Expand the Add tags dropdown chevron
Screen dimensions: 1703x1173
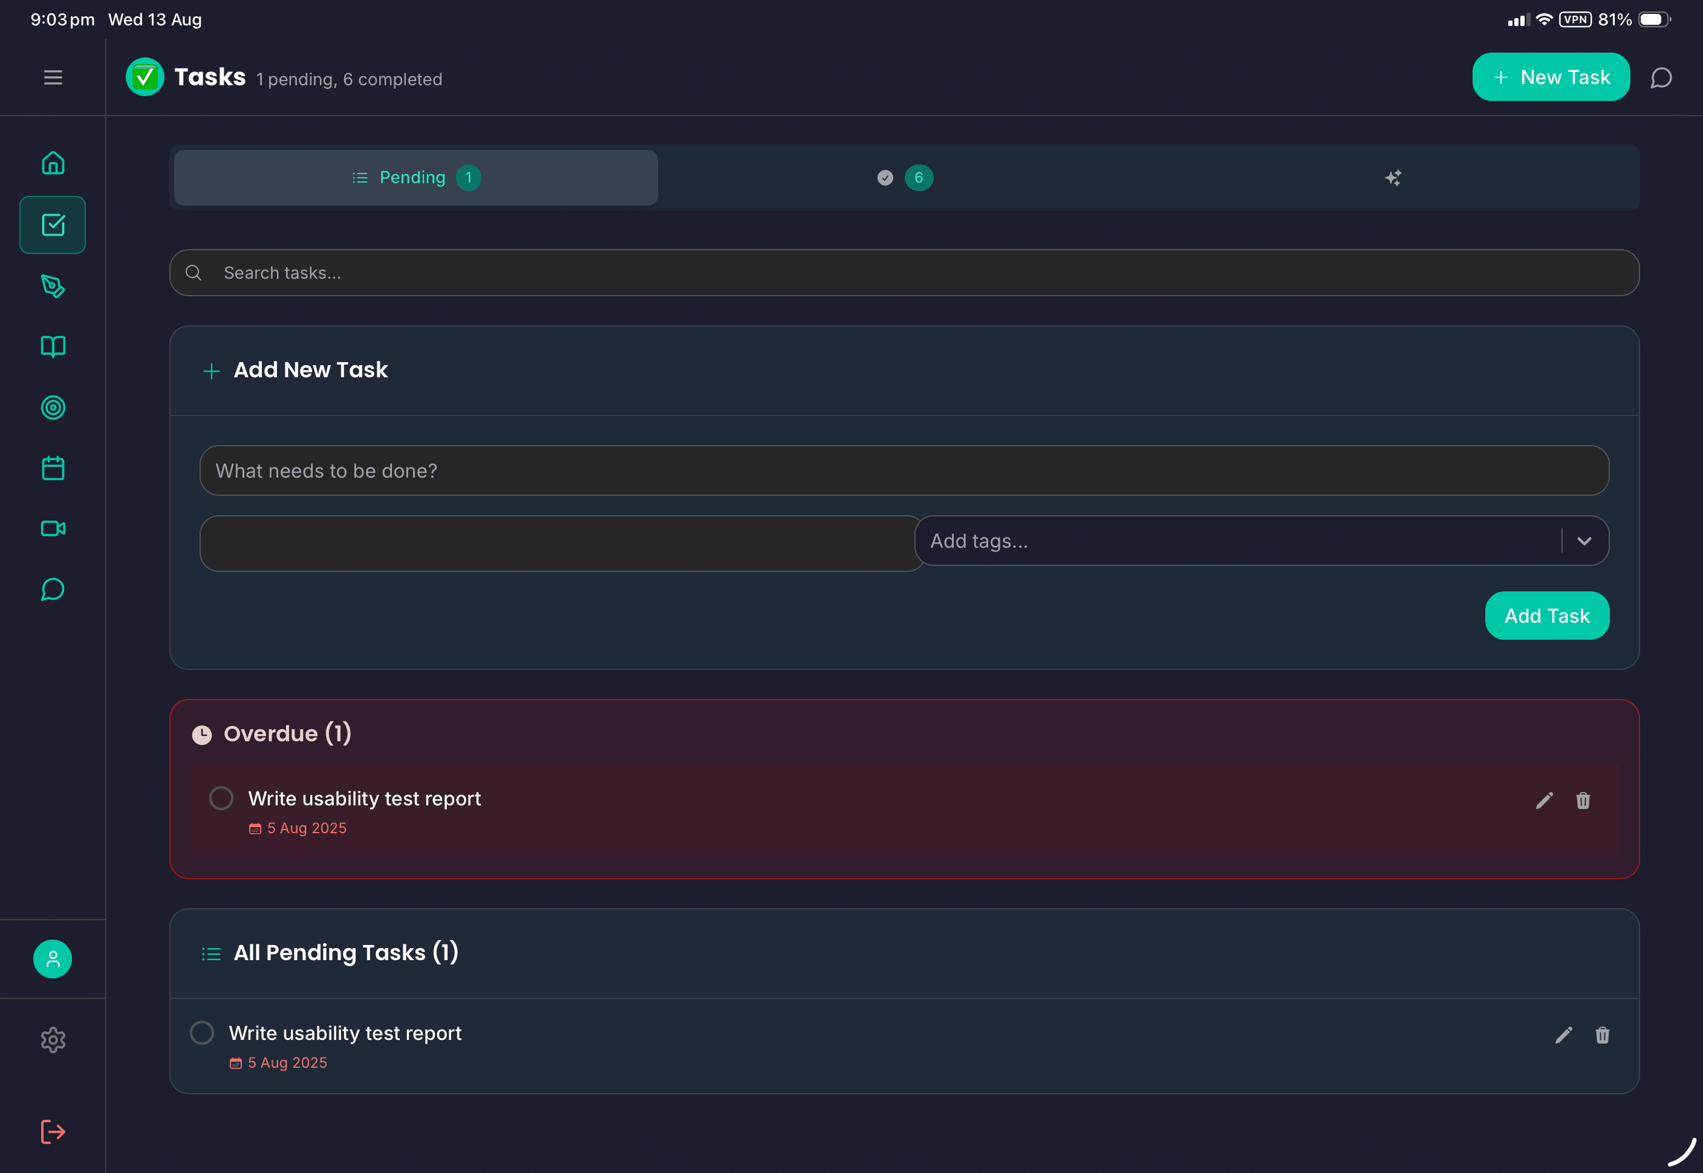click(1584, 541)
